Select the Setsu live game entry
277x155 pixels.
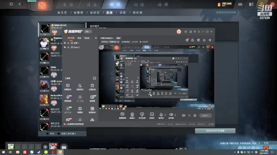coord(62,29)
